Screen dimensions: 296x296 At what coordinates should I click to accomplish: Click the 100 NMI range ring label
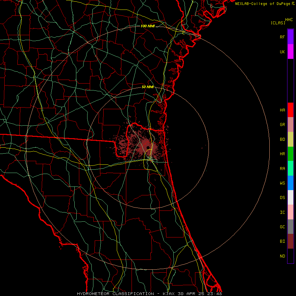click(148, 26)
